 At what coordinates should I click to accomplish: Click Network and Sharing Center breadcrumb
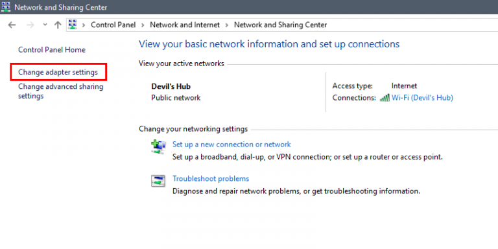coord(280,25)
